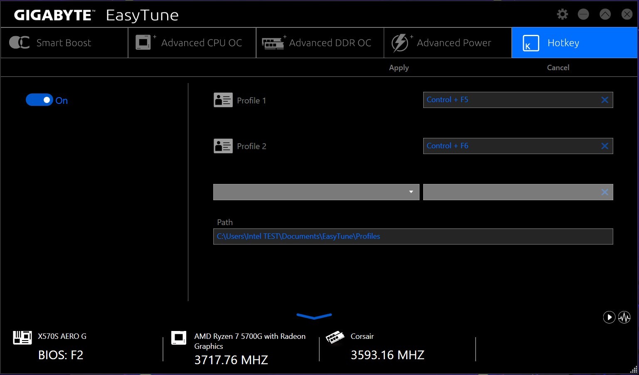
Task: Select the Hotkey tab
Action: click(575, 43)
